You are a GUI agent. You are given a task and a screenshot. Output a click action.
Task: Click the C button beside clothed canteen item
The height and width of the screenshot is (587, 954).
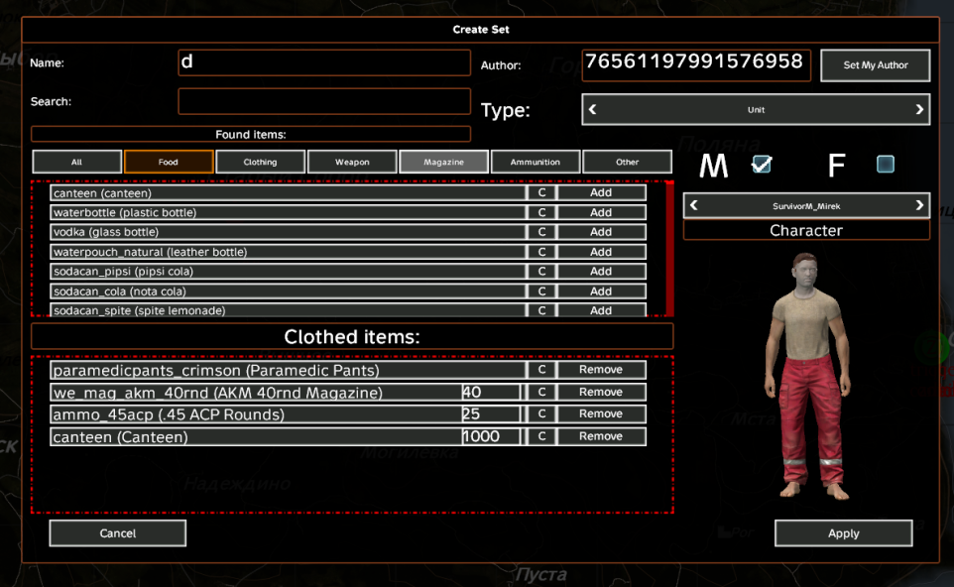(x=541, y=436)
